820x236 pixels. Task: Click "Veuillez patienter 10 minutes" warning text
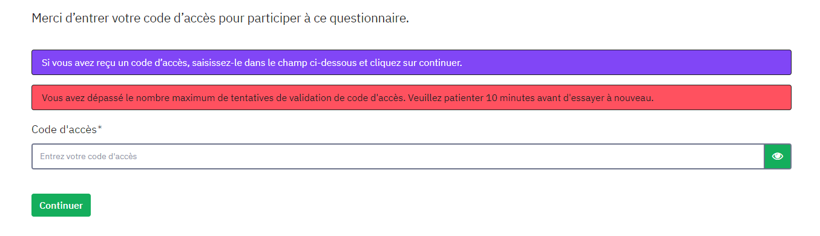(474, 98)
